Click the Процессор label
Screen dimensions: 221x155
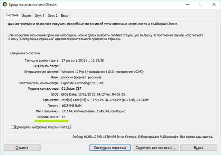coord(51,100)
